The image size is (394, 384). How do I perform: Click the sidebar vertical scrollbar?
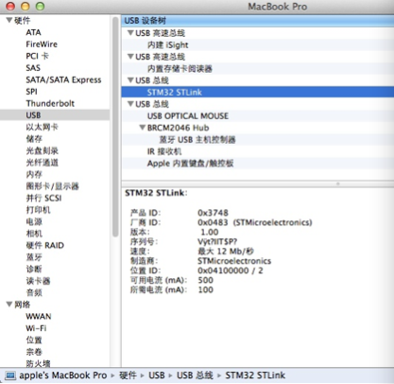(x=115, y=126)
